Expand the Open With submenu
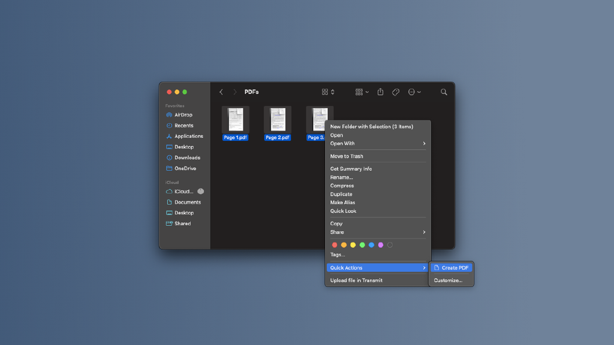Screen dimensions: 614x345 pos(378,144)
